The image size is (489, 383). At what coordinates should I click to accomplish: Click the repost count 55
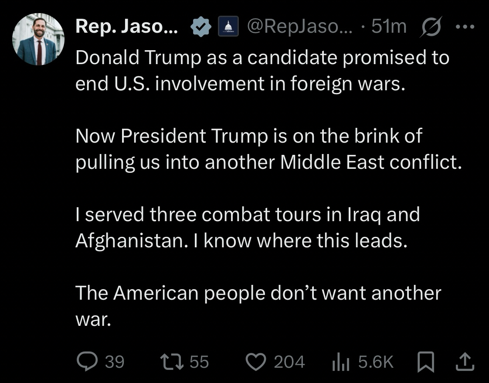(x=200, y=362)
